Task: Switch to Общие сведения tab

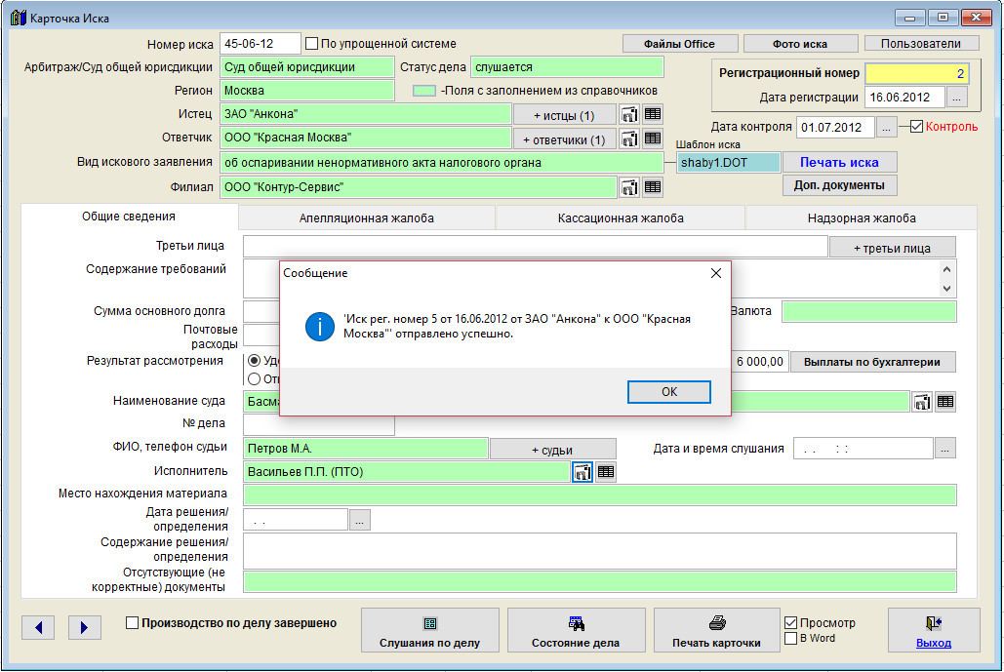Action: click(129, 217)
